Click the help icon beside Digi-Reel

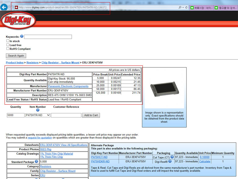(x=170, y=161)
